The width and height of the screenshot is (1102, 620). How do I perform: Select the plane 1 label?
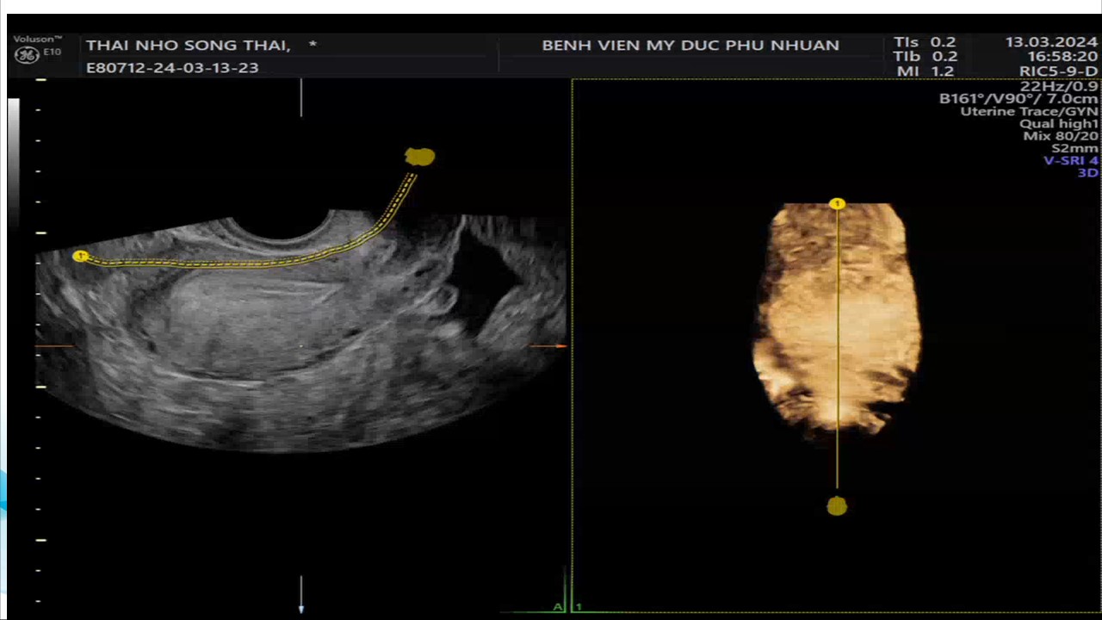point(578,607)
